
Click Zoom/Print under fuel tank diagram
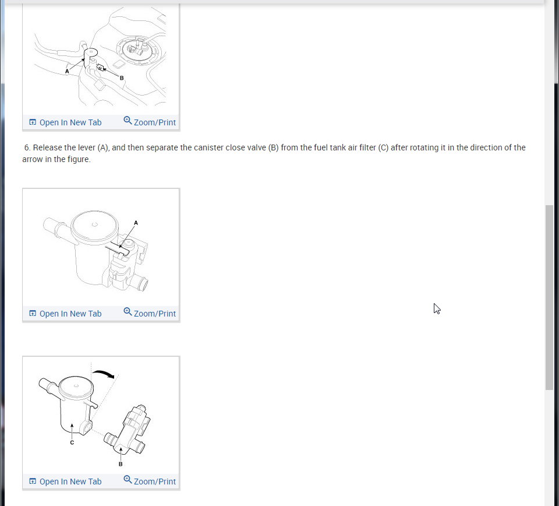click(150, 122)
